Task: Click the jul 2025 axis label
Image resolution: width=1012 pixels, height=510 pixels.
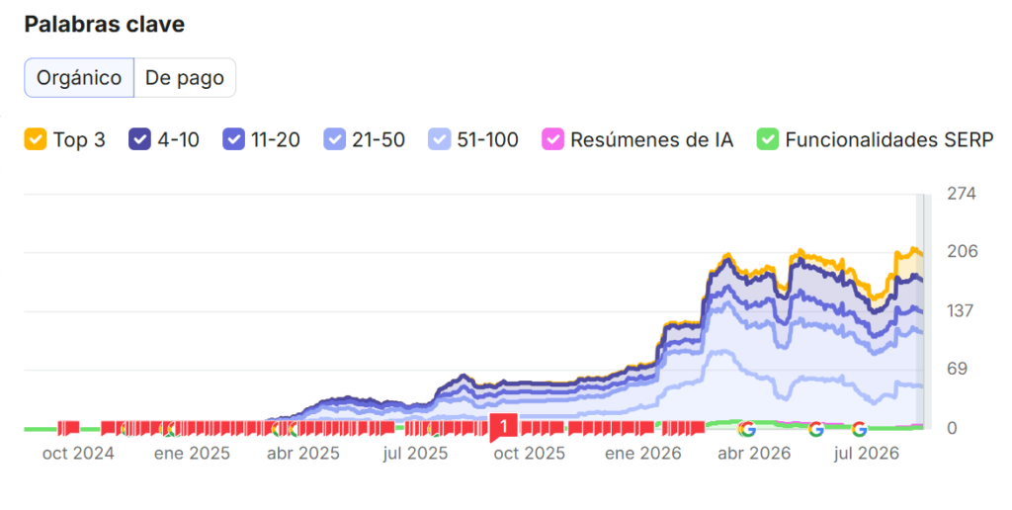Action: [416, 454]
